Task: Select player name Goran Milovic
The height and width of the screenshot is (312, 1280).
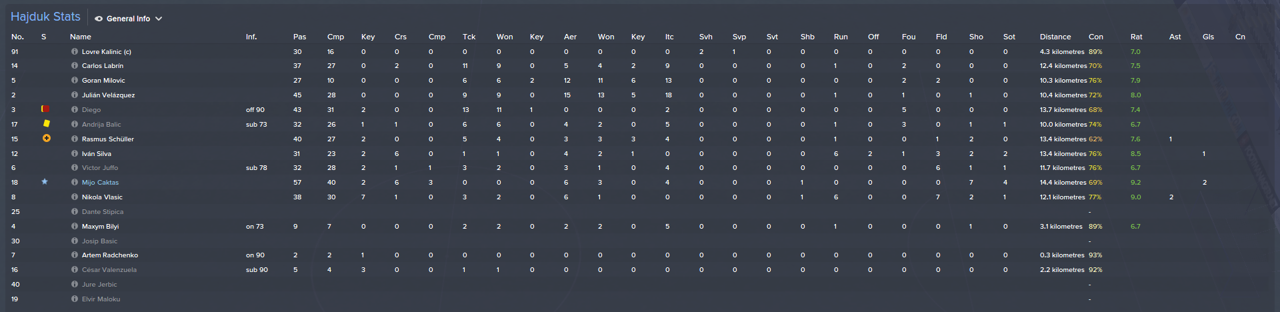Action: point(103,81)
